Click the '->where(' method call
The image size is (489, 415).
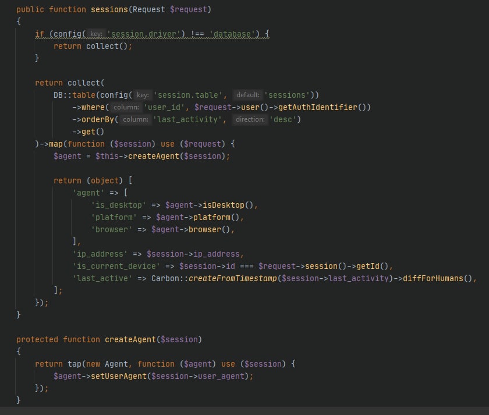point(91,107)
